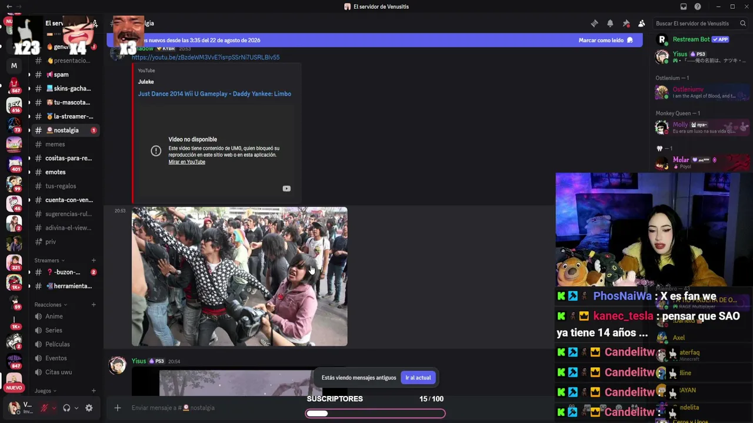Collapse the Streamers category
This screenshot has height=423, width=753.
[x=49, y=260]
